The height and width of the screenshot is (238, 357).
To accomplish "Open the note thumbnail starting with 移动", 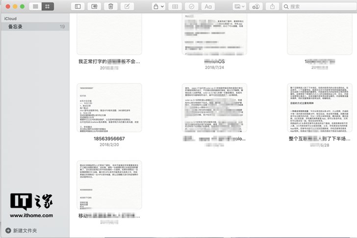I will (x=109, y=185).
